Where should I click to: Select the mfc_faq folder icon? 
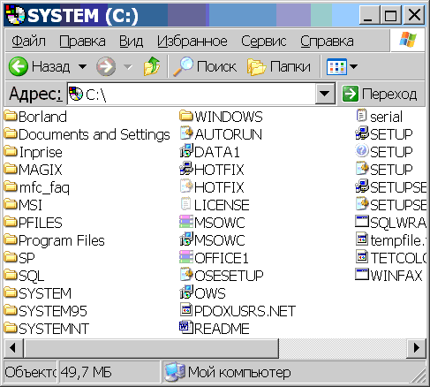(x=11, y=186)
